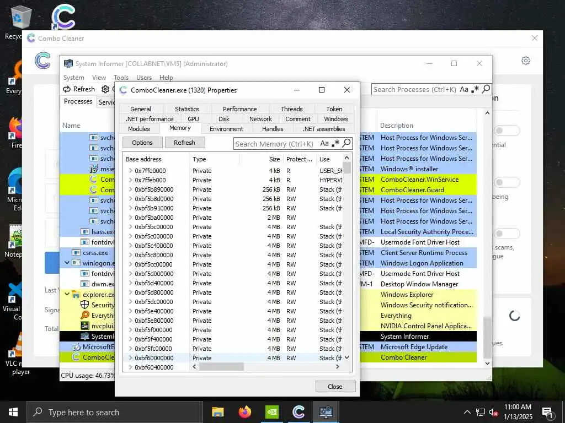Expand memory region 0xbf60000000
The image size is (565, 423).
tap(130, 357)
